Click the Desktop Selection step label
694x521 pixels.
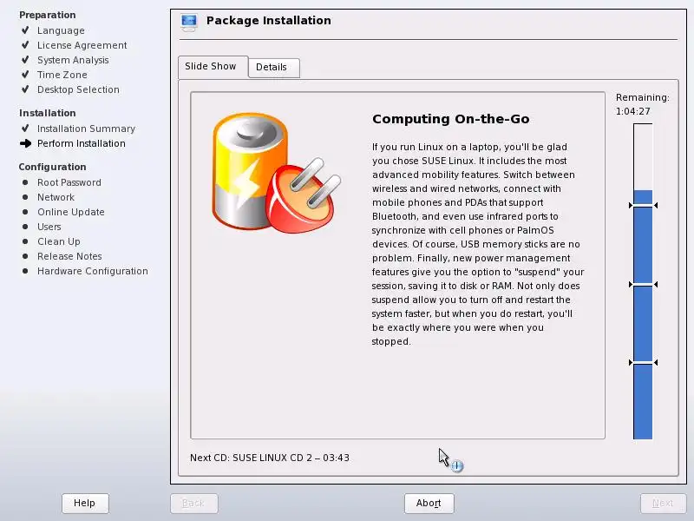click(x=78, y=89)
